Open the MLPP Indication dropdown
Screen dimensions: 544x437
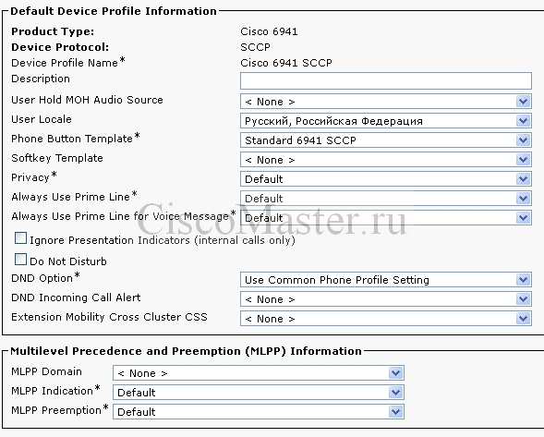(x=259, y=393)
